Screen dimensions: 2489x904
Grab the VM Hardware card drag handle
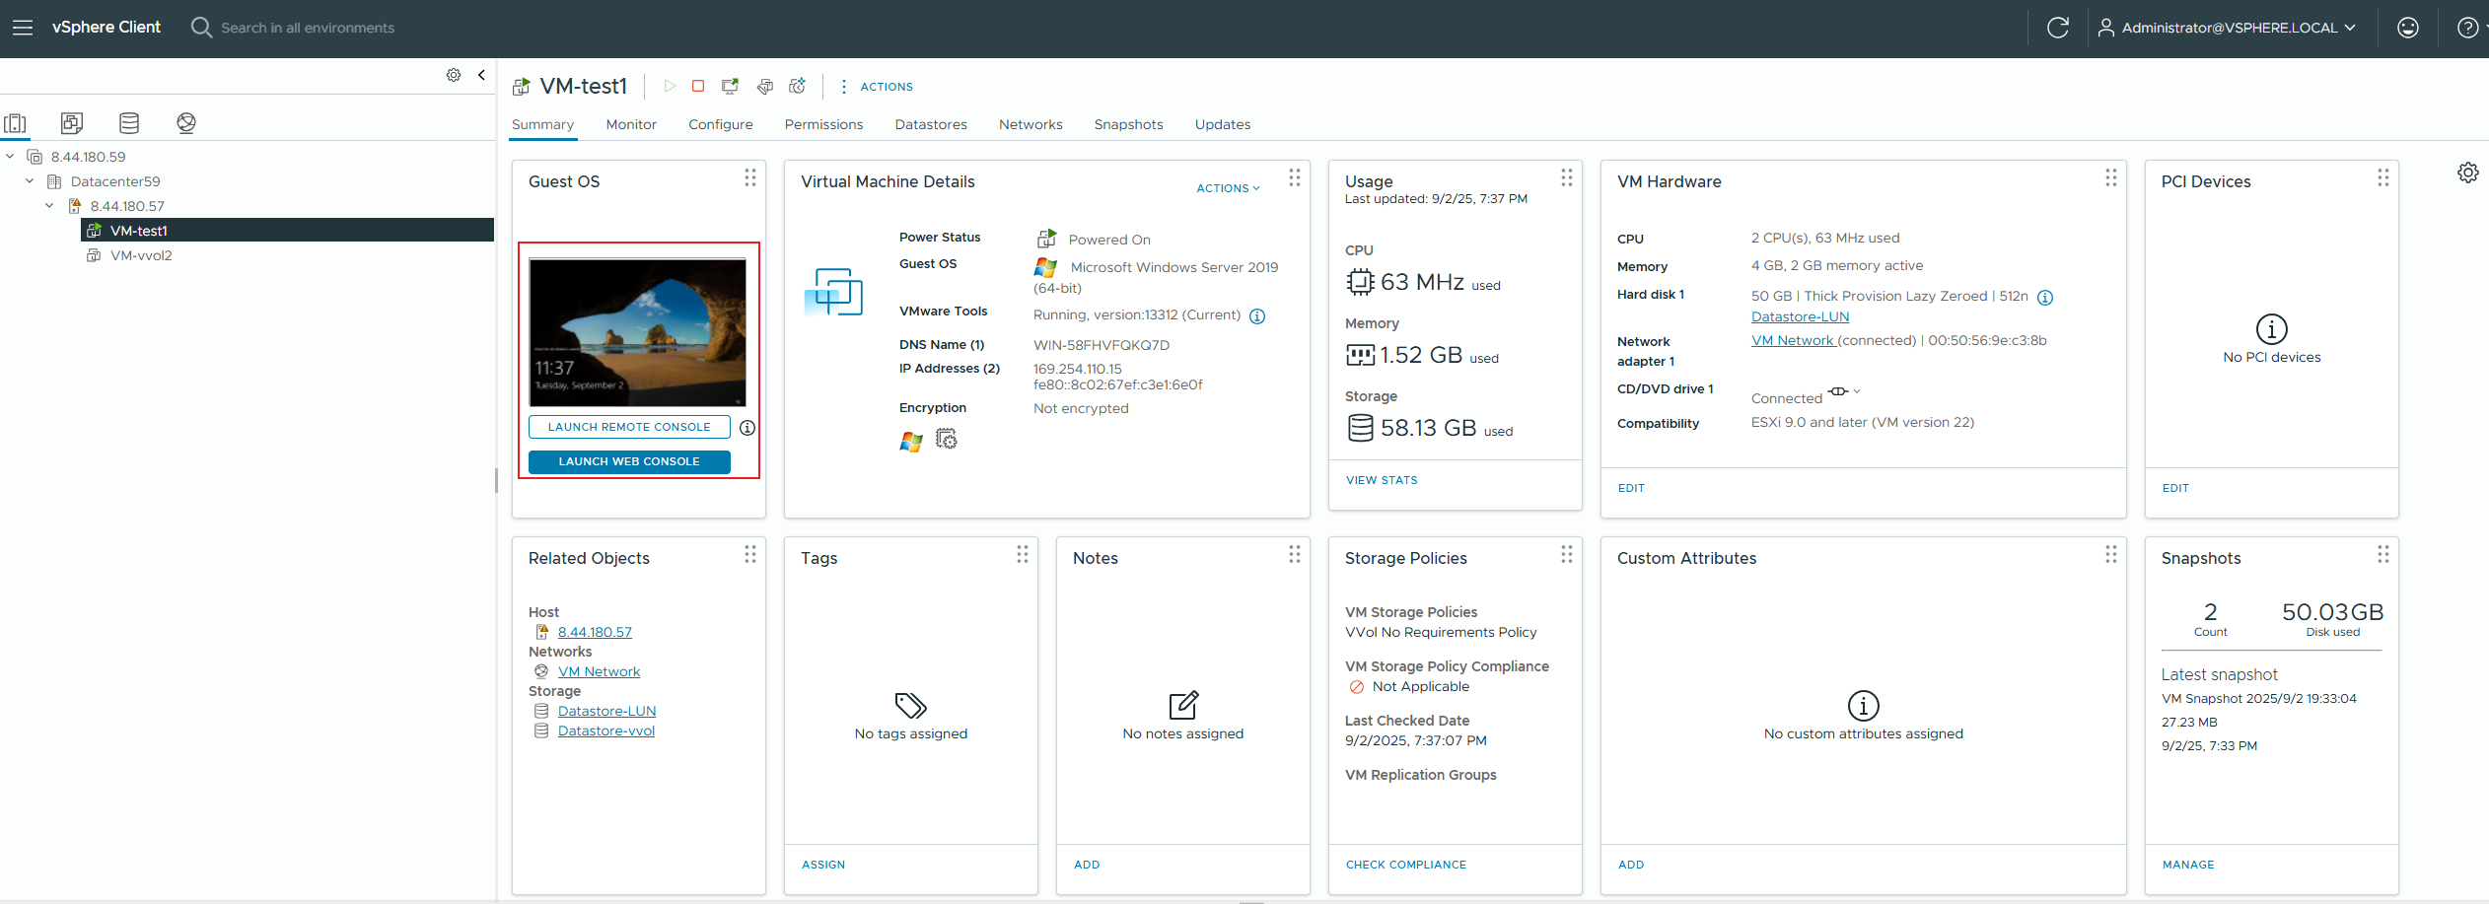click(2111, 177)
